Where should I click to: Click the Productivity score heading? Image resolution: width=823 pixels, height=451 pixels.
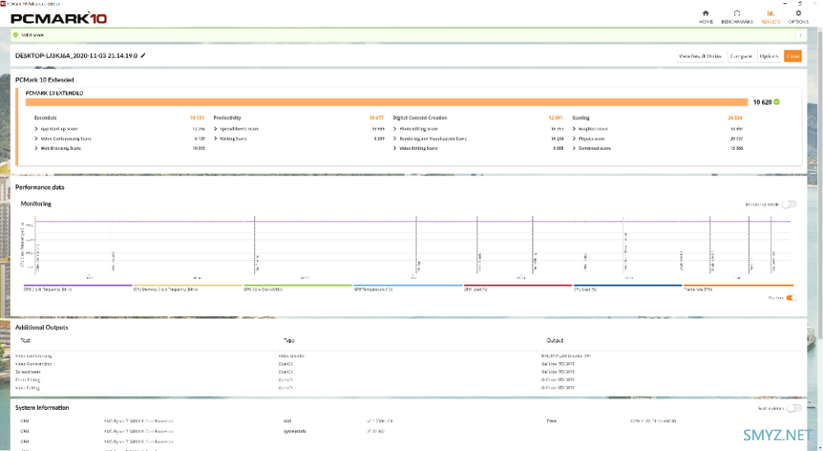[x=227, y=119]
